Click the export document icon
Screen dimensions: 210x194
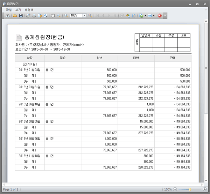point(141,16)
